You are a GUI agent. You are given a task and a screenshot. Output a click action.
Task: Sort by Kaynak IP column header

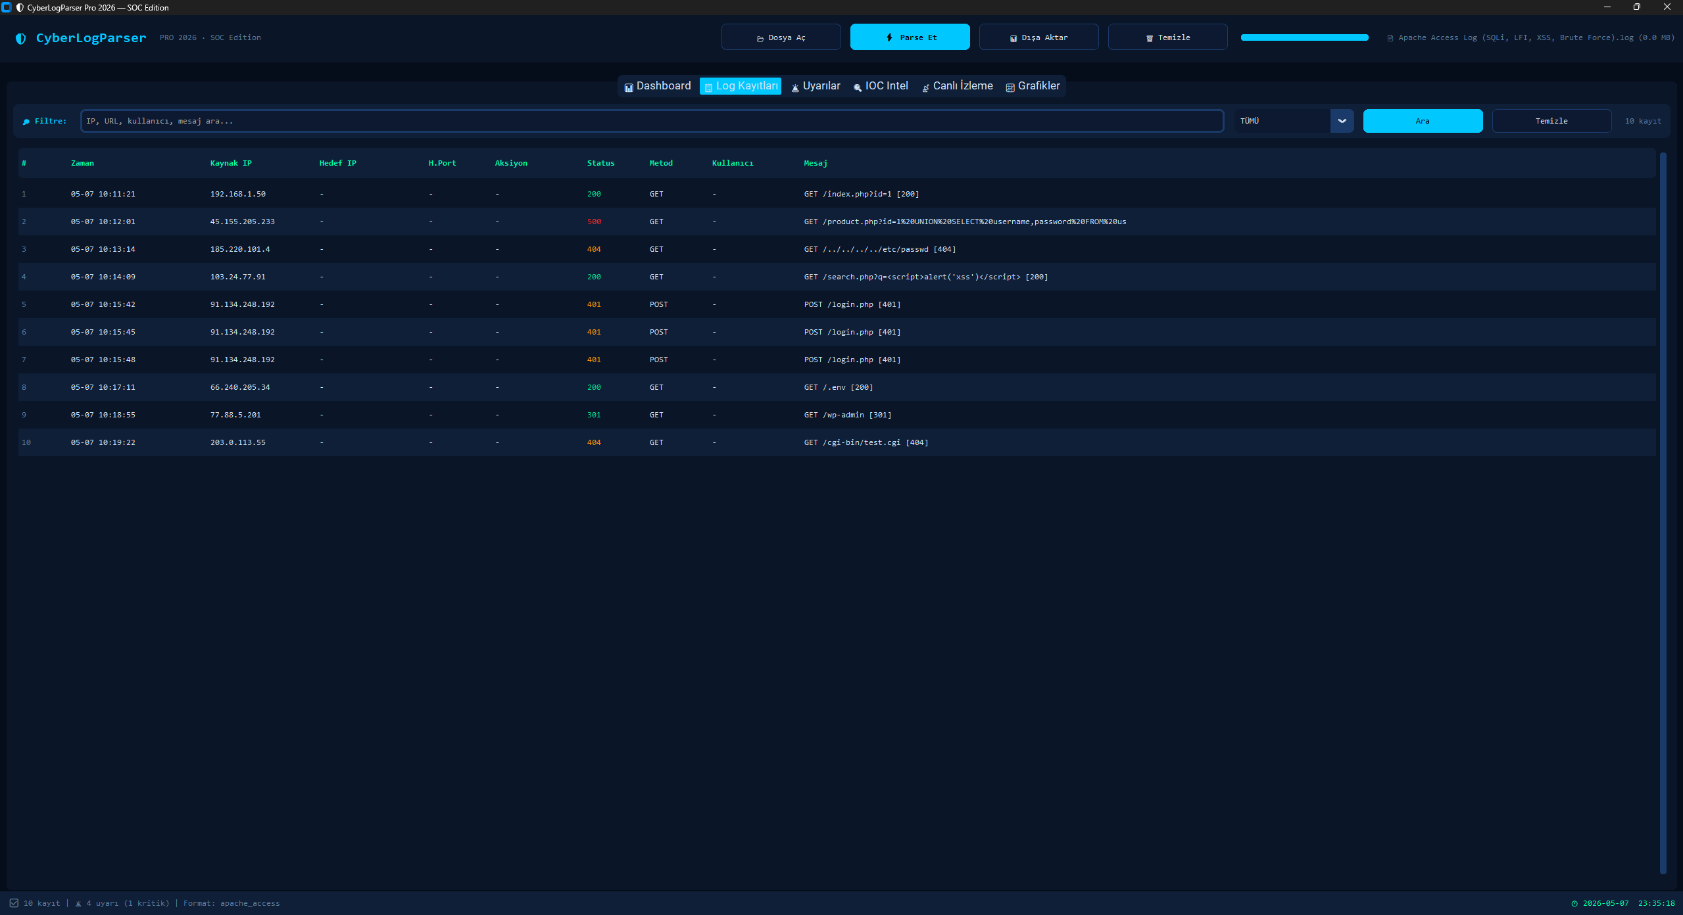231,163
